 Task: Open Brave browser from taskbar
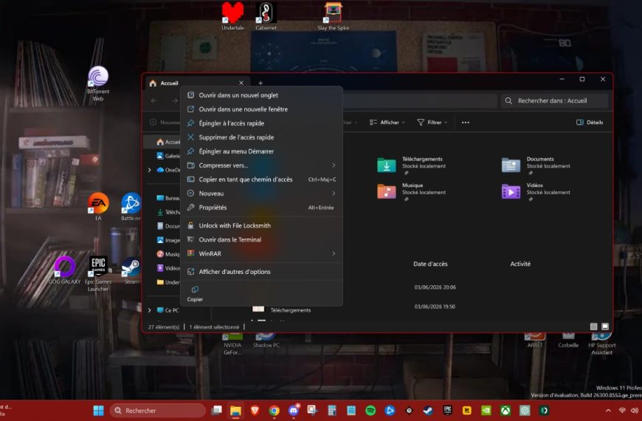point(255,411)
